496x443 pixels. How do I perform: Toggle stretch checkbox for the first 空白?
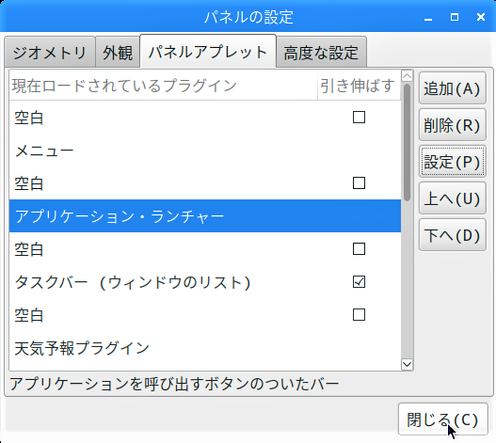pos(359,118)
